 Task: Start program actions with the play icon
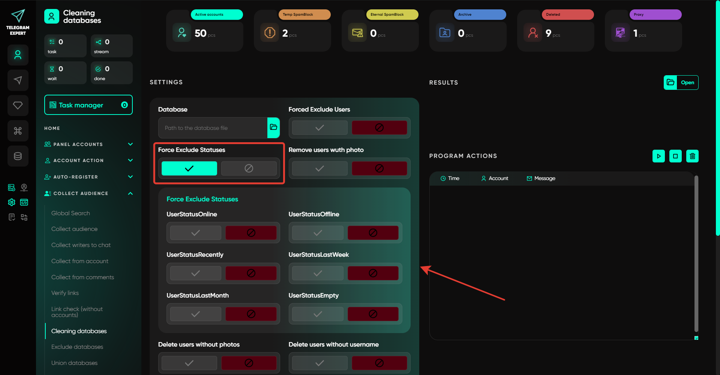[x=658, y=156]
